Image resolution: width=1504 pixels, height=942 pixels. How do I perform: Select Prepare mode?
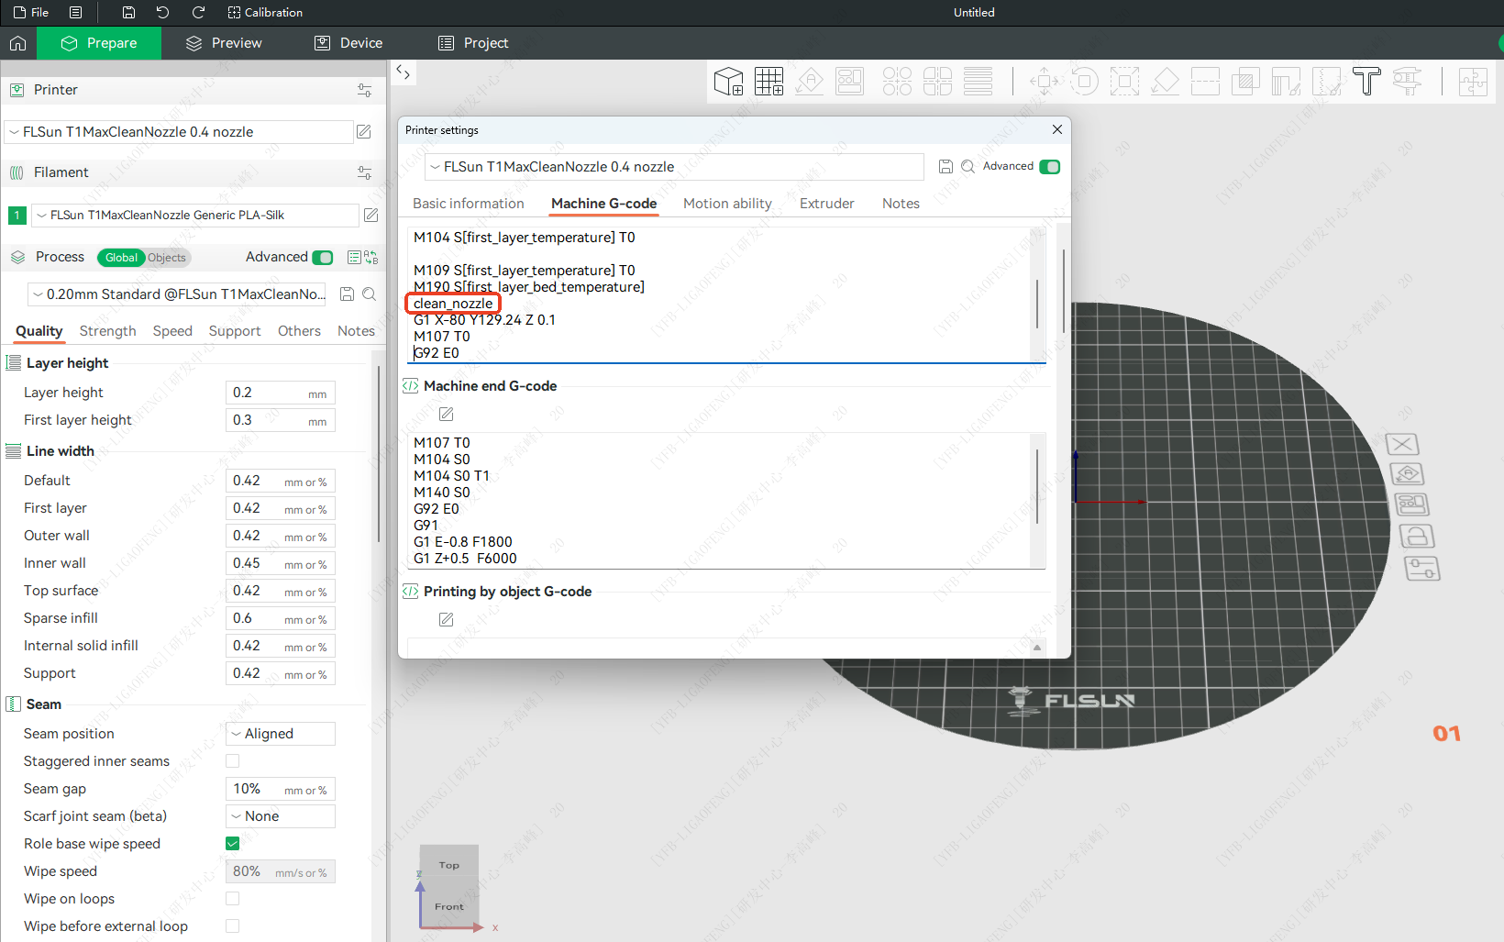(99, 43)
